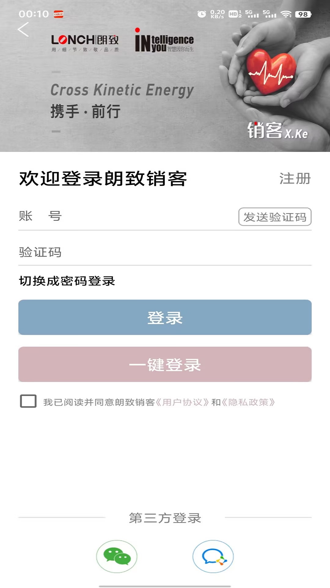
Task: Check the agreement consent checkbox
Action: tap(28, 401)
